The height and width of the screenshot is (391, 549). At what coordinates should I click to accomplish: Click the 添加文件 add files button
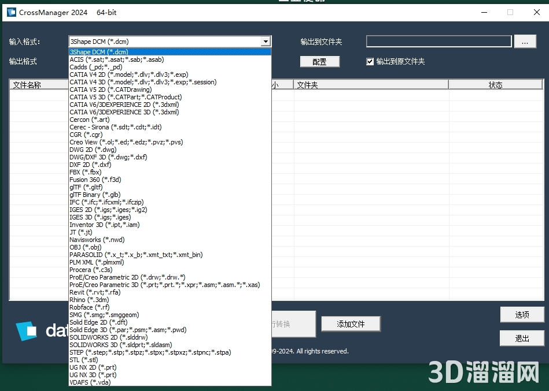click(x=350, y=324)
